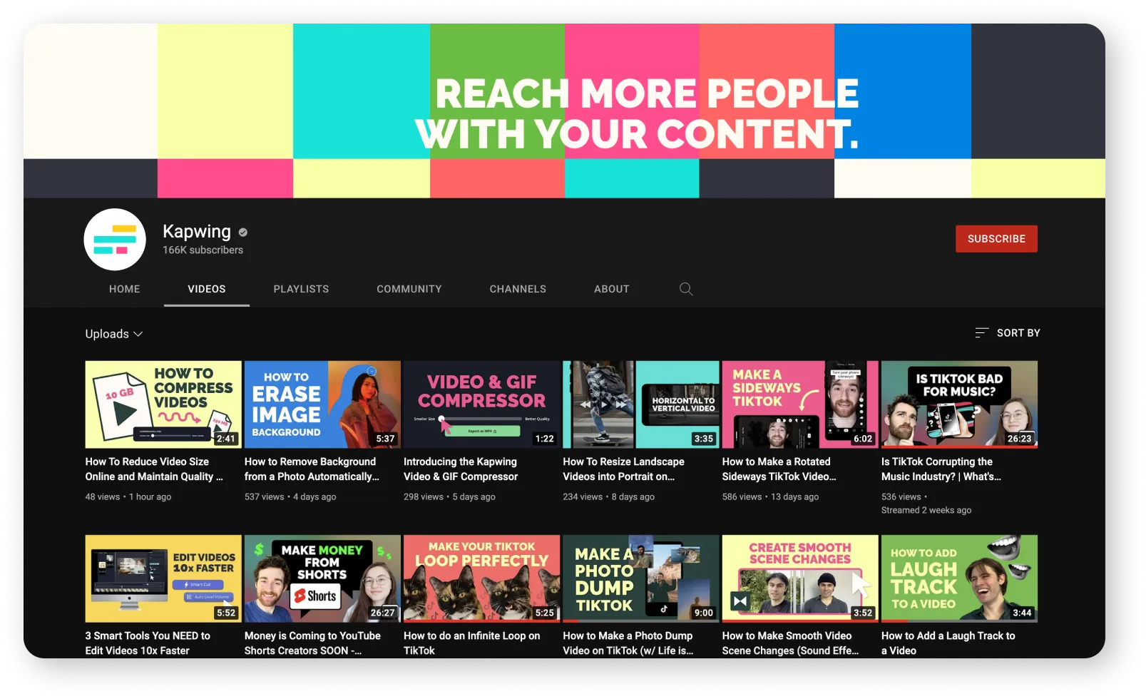The width and height of the screenshot is (1146, 699).
Task: Play the 'Video & GIF Compressor' thumbnail
Action: pyautogui.click(x=481, y=404)
